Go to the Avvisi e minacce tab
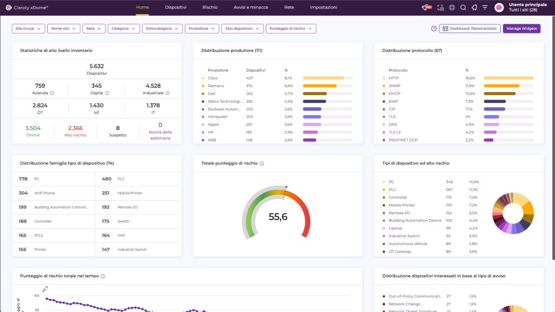The width and height of the screenshot is (555, 312). pyautogui.click(x=247, y=8)
